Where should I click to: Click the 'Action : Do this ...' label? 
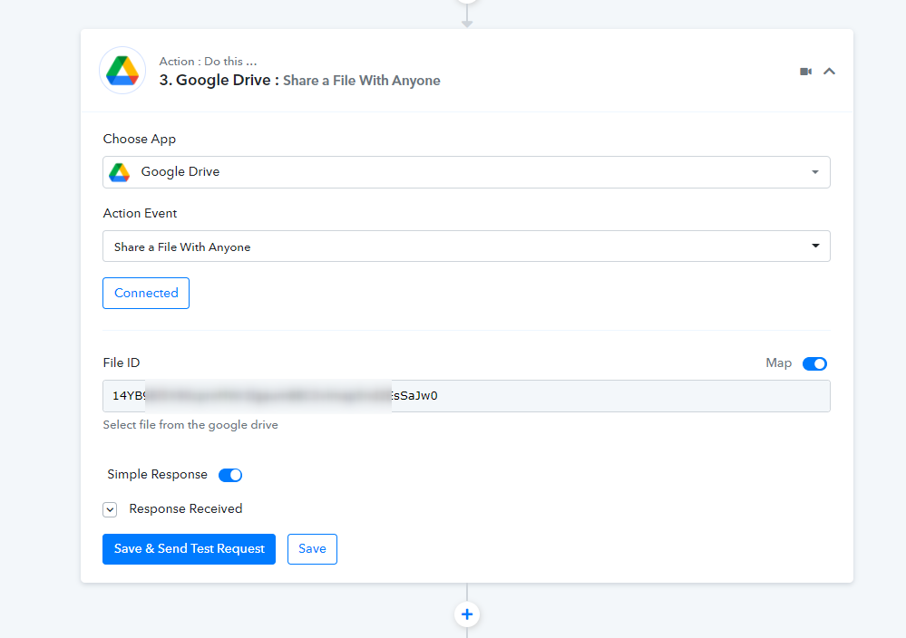click(x=208, y=62)
